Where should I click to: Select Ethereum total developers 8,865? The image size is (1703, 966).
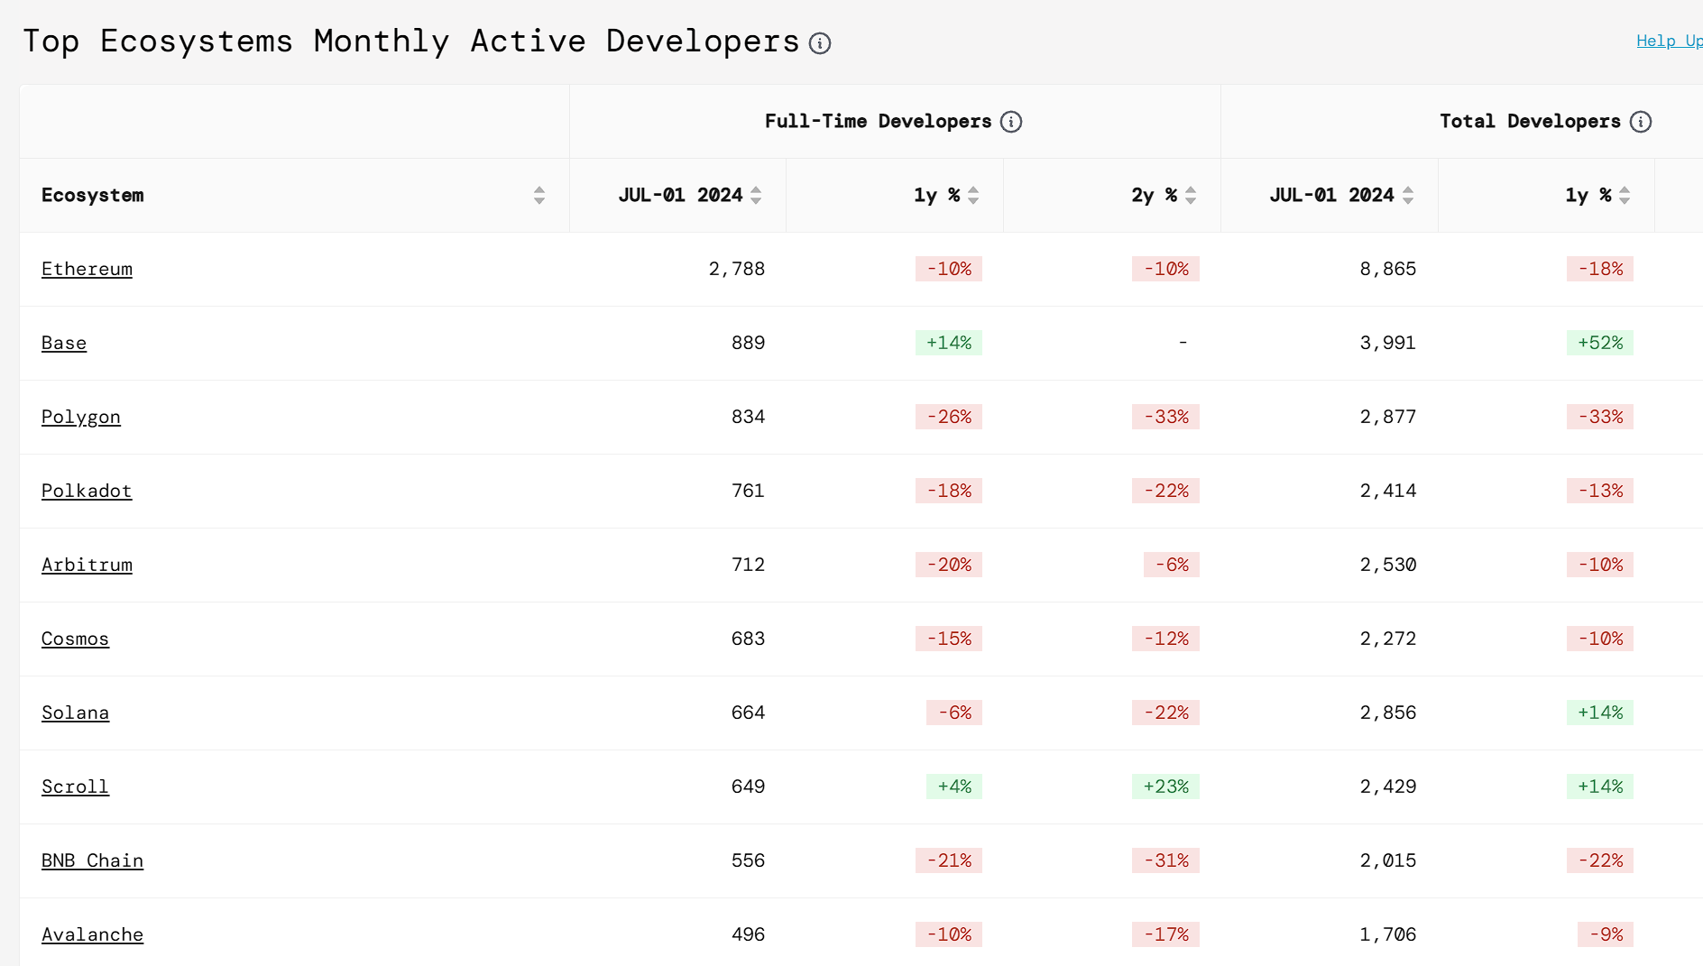click(x=1388, y=269)
